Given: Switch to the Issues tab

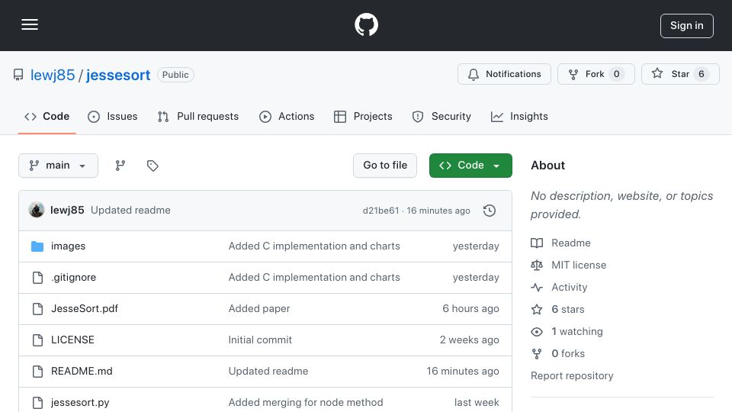Looking at the screenshot, I should (x=113, y=116).
